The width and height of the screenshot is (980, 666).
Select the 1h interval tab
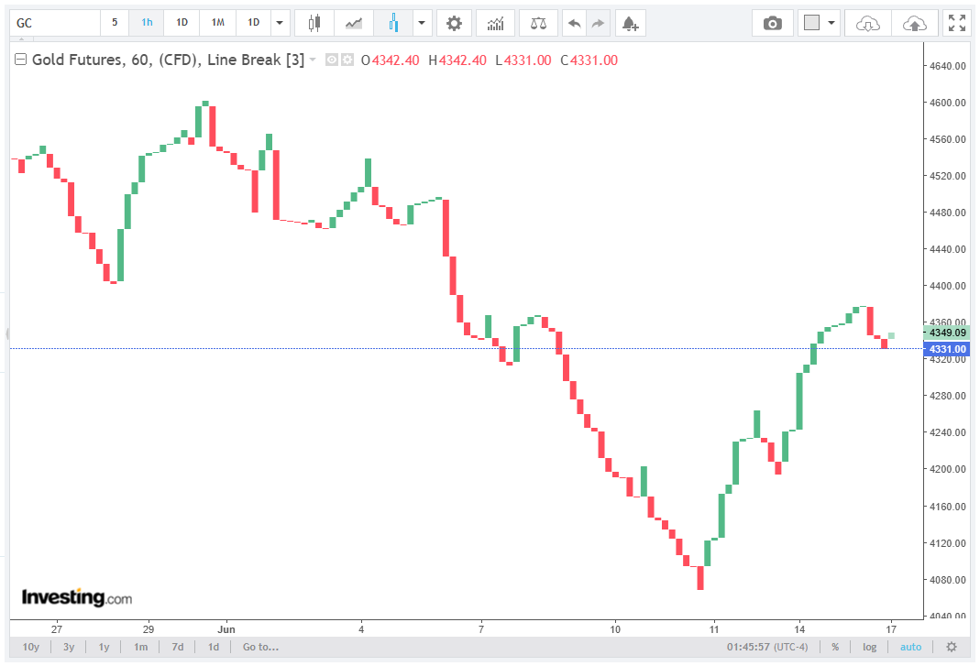147,23
